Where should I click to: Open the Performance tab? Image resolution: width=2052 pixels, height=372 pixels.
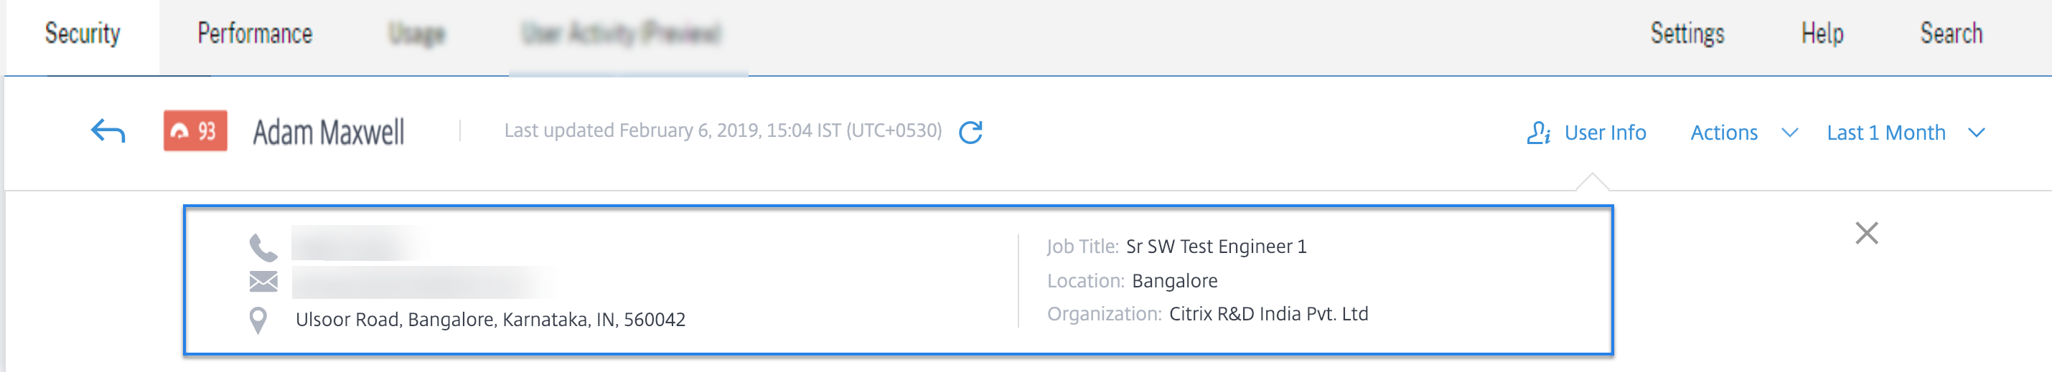[x=255, y=34]
